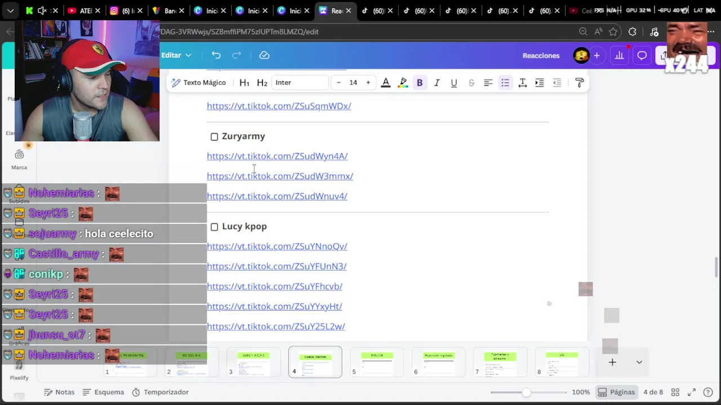Screen dimensions: 721x405
Task: Check the Zuryarmy checkbox
Action: [214, 137]
